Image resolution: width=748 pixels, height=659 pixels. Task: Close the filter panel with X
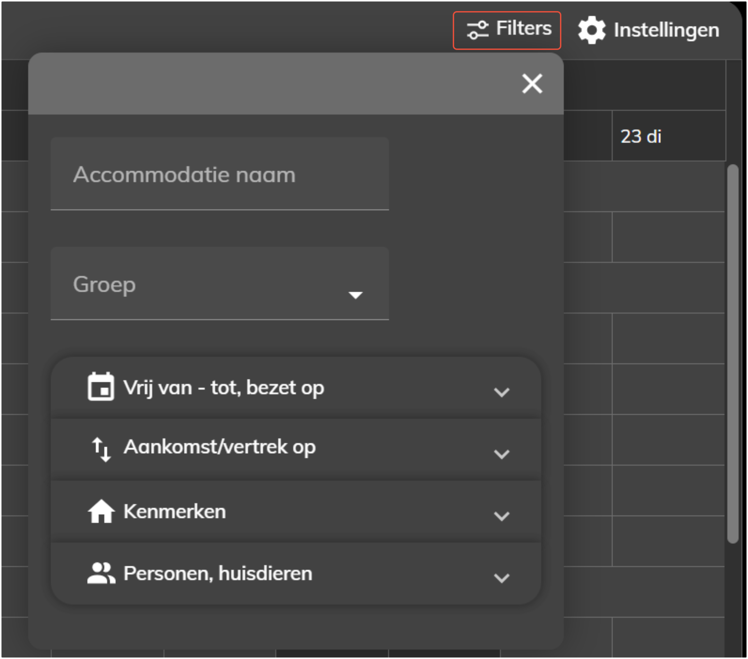point(532,84)
